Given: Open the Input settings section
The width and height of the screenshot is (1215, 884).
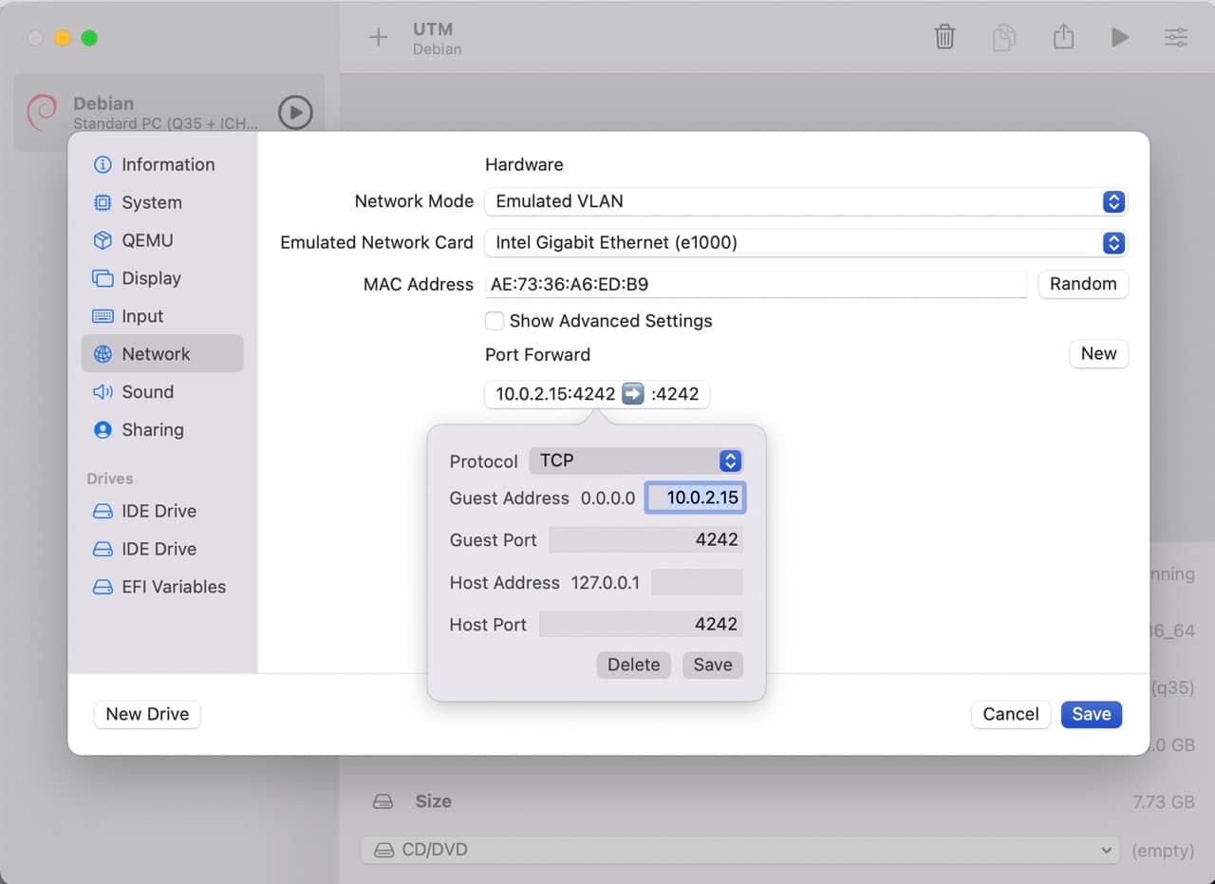Looking at the screenshot, I should click(162, 316).
